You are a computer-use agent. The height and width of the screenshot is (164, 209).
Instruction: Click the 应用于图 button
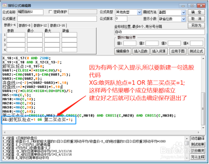[178, 51]
